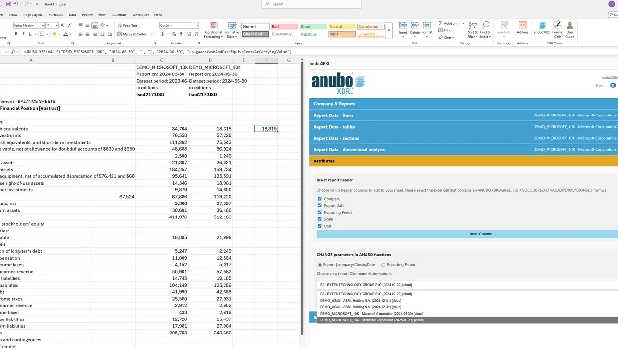The height and width of the screenshot is (348, 618).
Task: Open the Page Layout ribbon tab
Action: 33,15
